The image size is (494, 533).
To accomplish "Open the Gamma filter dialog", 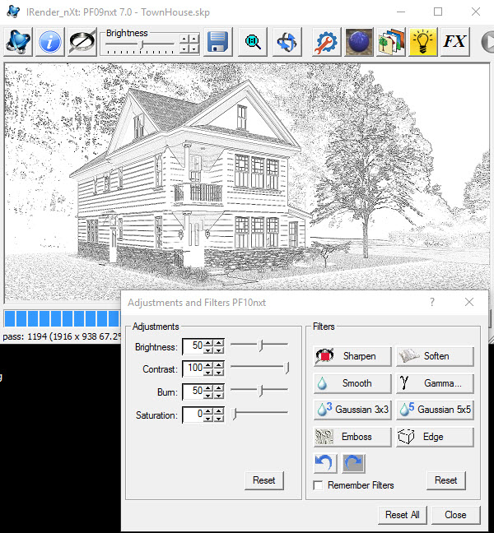I will click(435, 383).
